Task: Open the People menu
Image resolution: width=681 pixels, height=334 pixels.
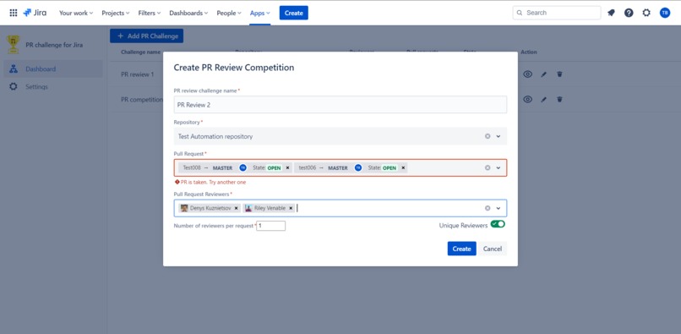Action: tap(229, 13)
